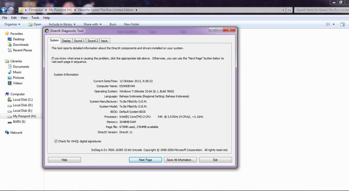Click the Computer icon in the navigation pane
Viewport: 349px width, 191px height.
[7, 94]
